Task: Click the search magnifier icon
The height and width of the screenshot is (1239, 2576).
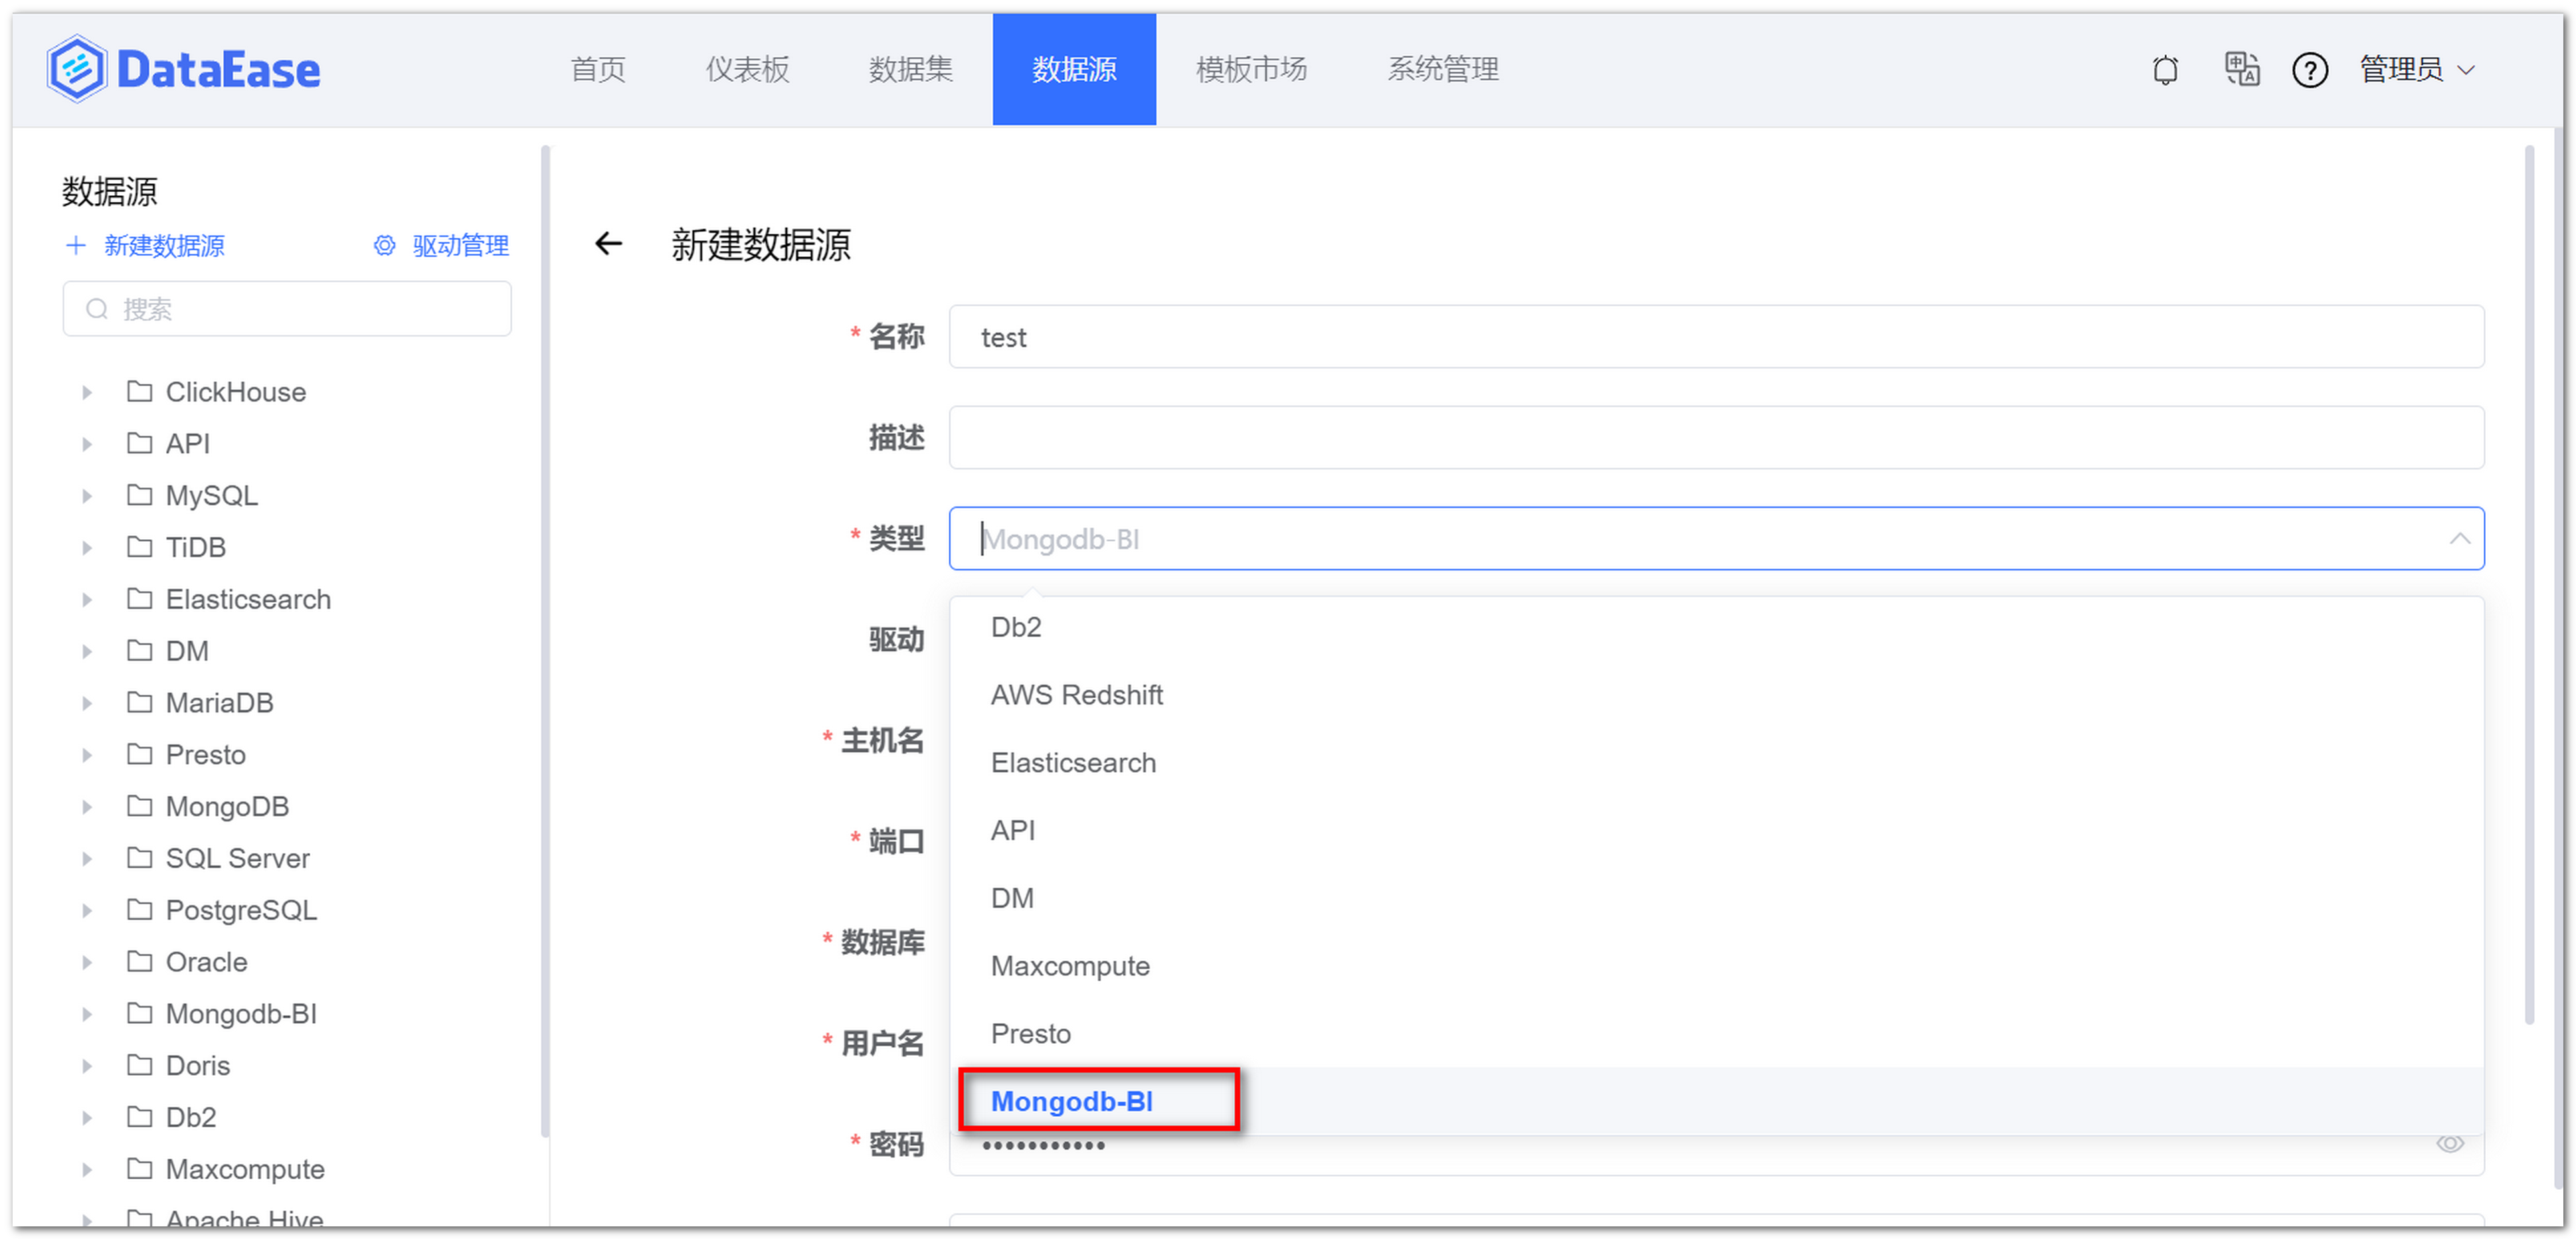Action: point(97,309)
